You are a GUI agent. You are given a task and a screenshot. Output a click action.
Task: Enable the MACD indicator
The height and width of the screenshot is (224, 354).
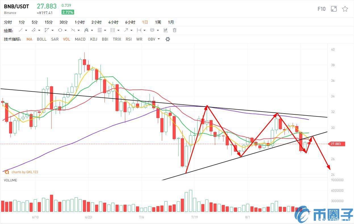[x=80, y=39]
